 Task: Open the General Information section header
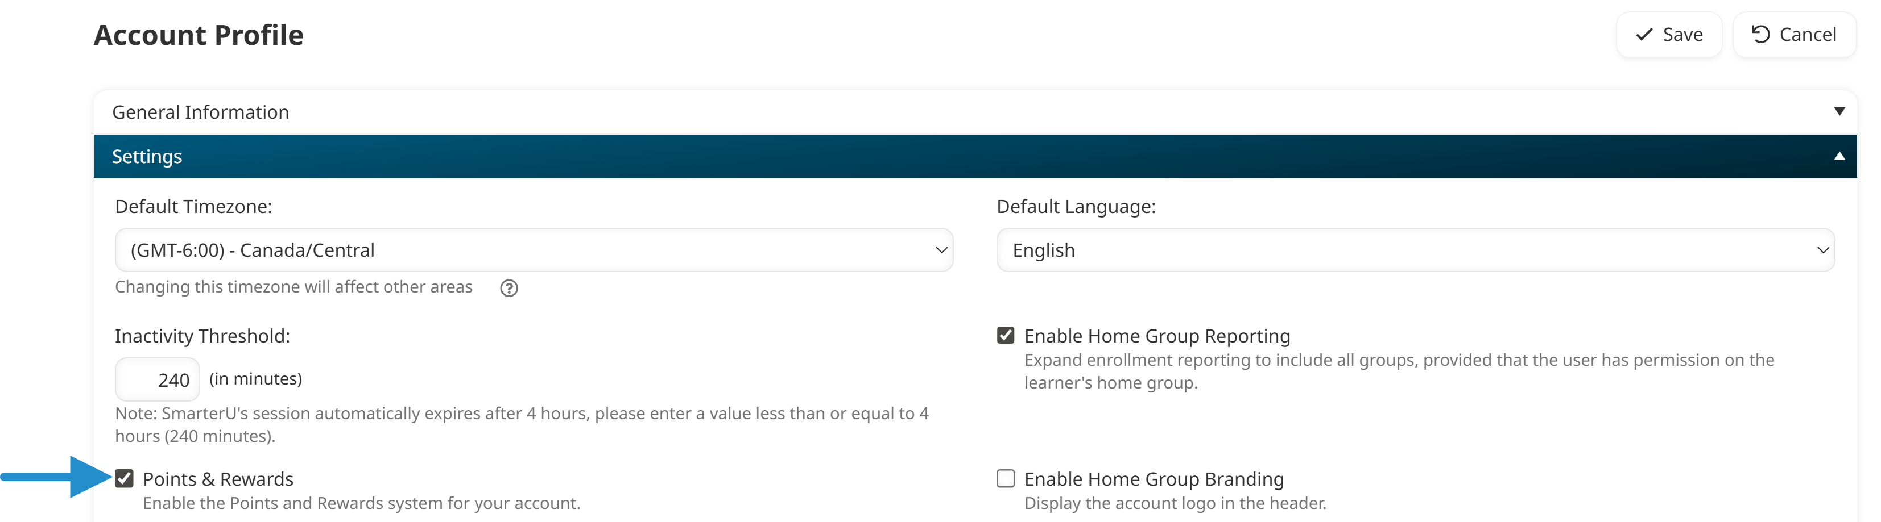click(201, 112)
